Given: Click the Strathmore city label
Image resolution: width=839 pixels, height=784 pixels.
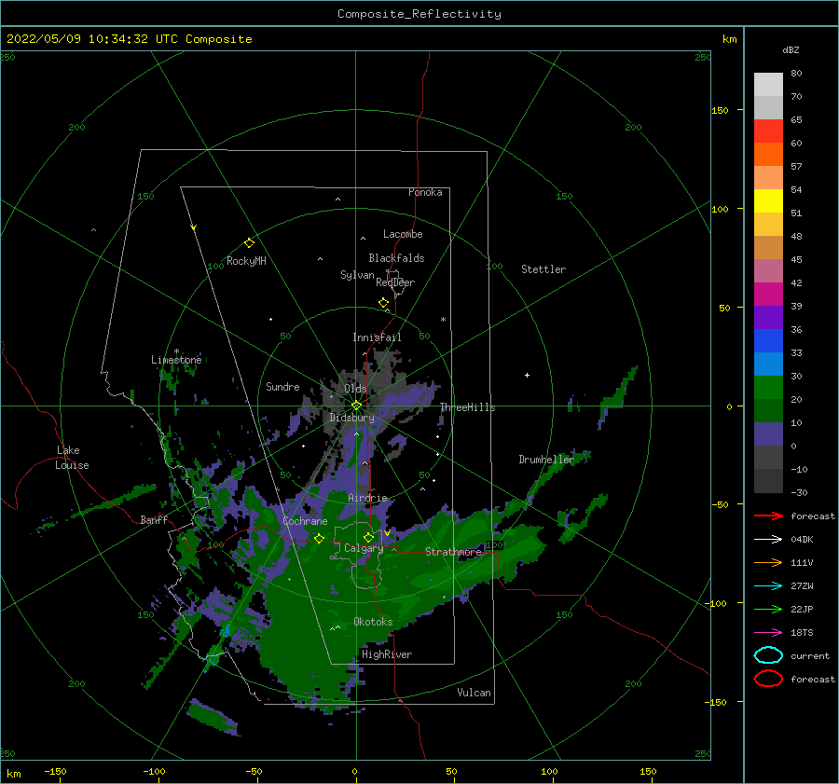Looking at the screenshot, I should tap(453, 552).
